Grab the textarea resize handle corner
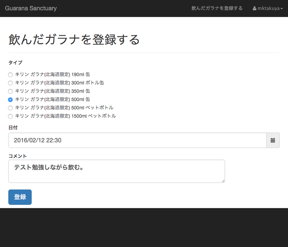 [223, 181]
